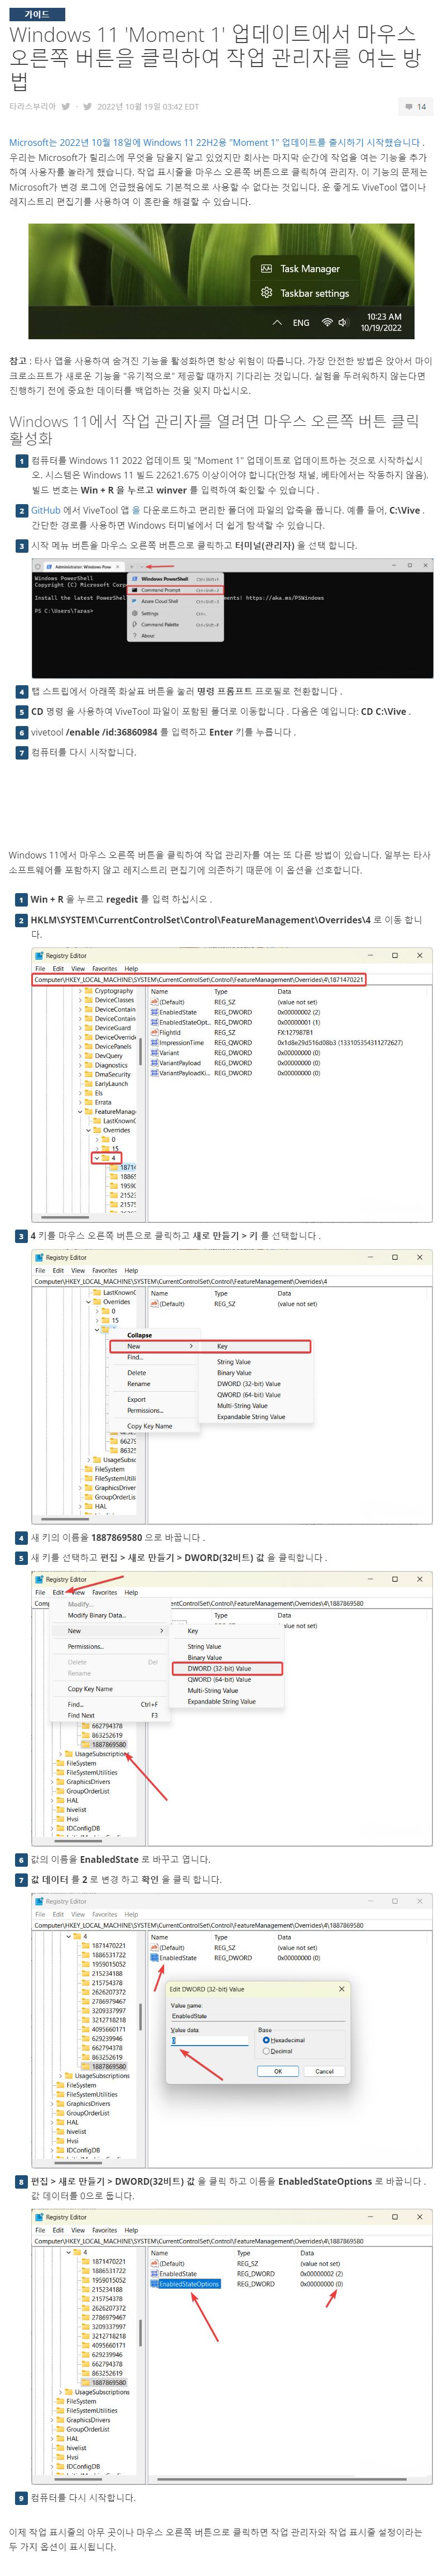
Task: Show hidden tray icons with the chevron beside ENG
Action: pos(277,322)
